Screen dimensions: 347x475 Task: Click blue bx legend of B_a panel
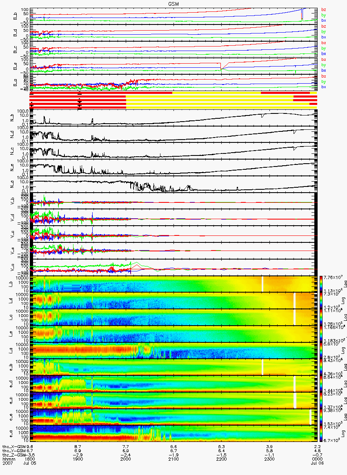click(x=324, y=87)
